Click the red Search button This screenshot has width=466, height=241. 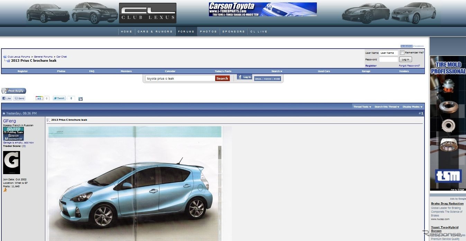pyautogui.click(x=222, y=78)
